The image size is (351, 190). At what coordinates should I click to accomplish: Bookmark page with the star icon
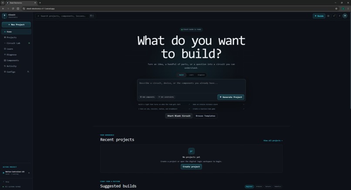(x=336, y=9)
